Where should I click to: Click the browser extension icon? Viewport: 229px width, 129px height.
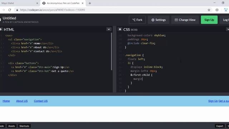point(226,10)
